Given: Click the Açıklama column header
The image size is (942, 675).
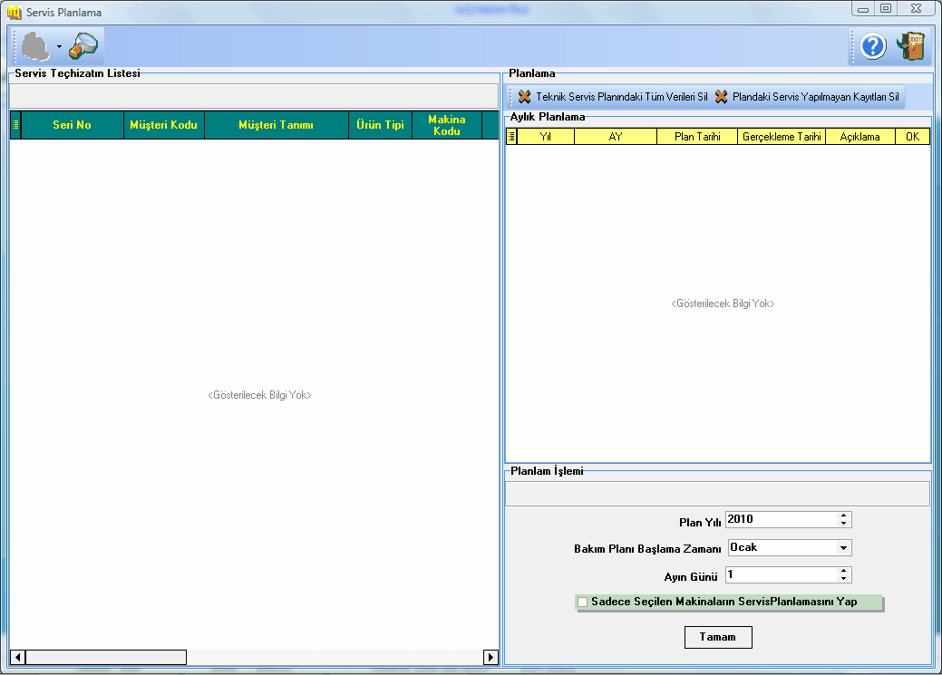Looking at the screenshot, I should 859,137.
